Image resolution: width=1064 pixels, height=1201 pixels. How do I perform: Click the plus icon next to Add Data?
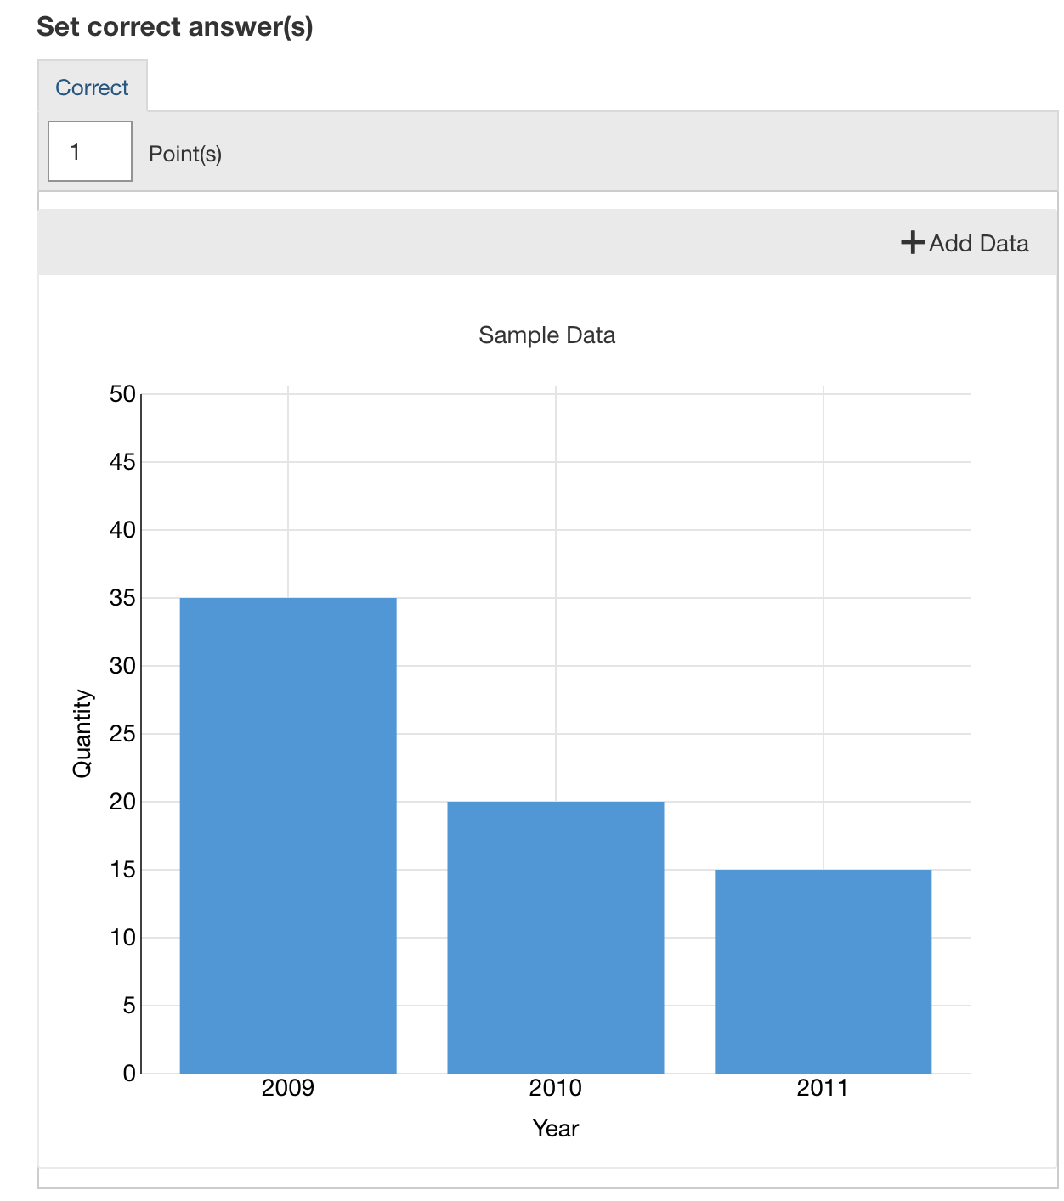click(x=911, y=243)
